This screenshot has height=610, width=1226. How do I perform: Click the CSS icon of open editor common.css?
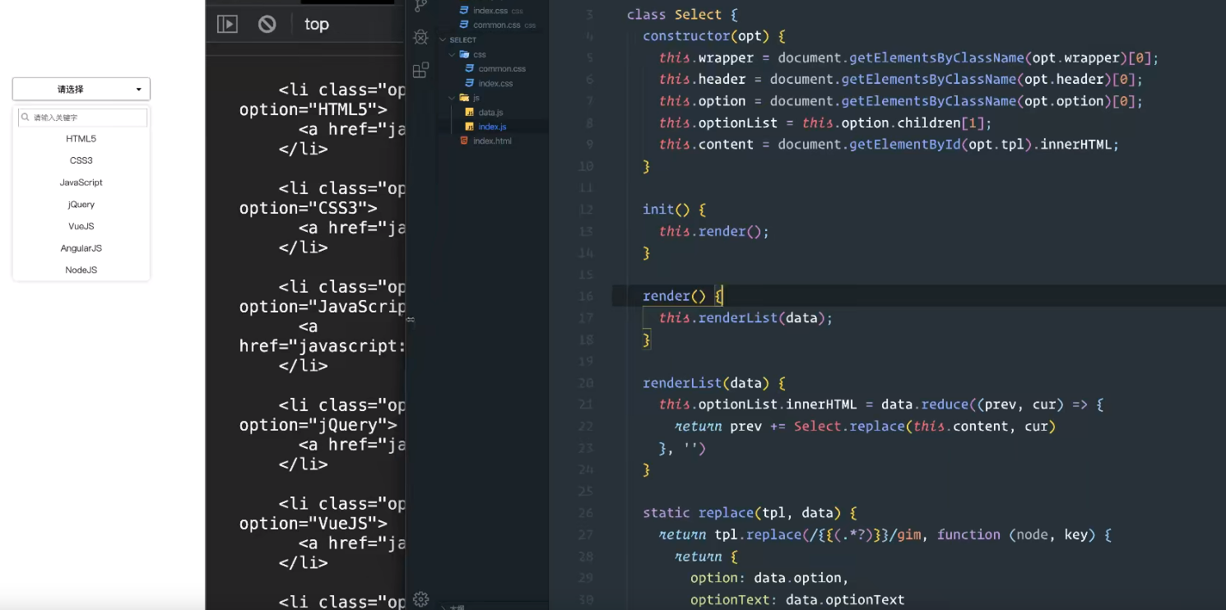pos(464,25)
